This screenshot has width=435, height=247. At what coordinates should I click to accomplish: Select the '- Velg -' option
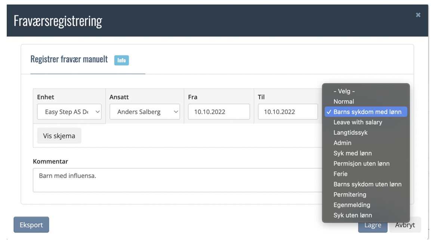click(344, 91)
